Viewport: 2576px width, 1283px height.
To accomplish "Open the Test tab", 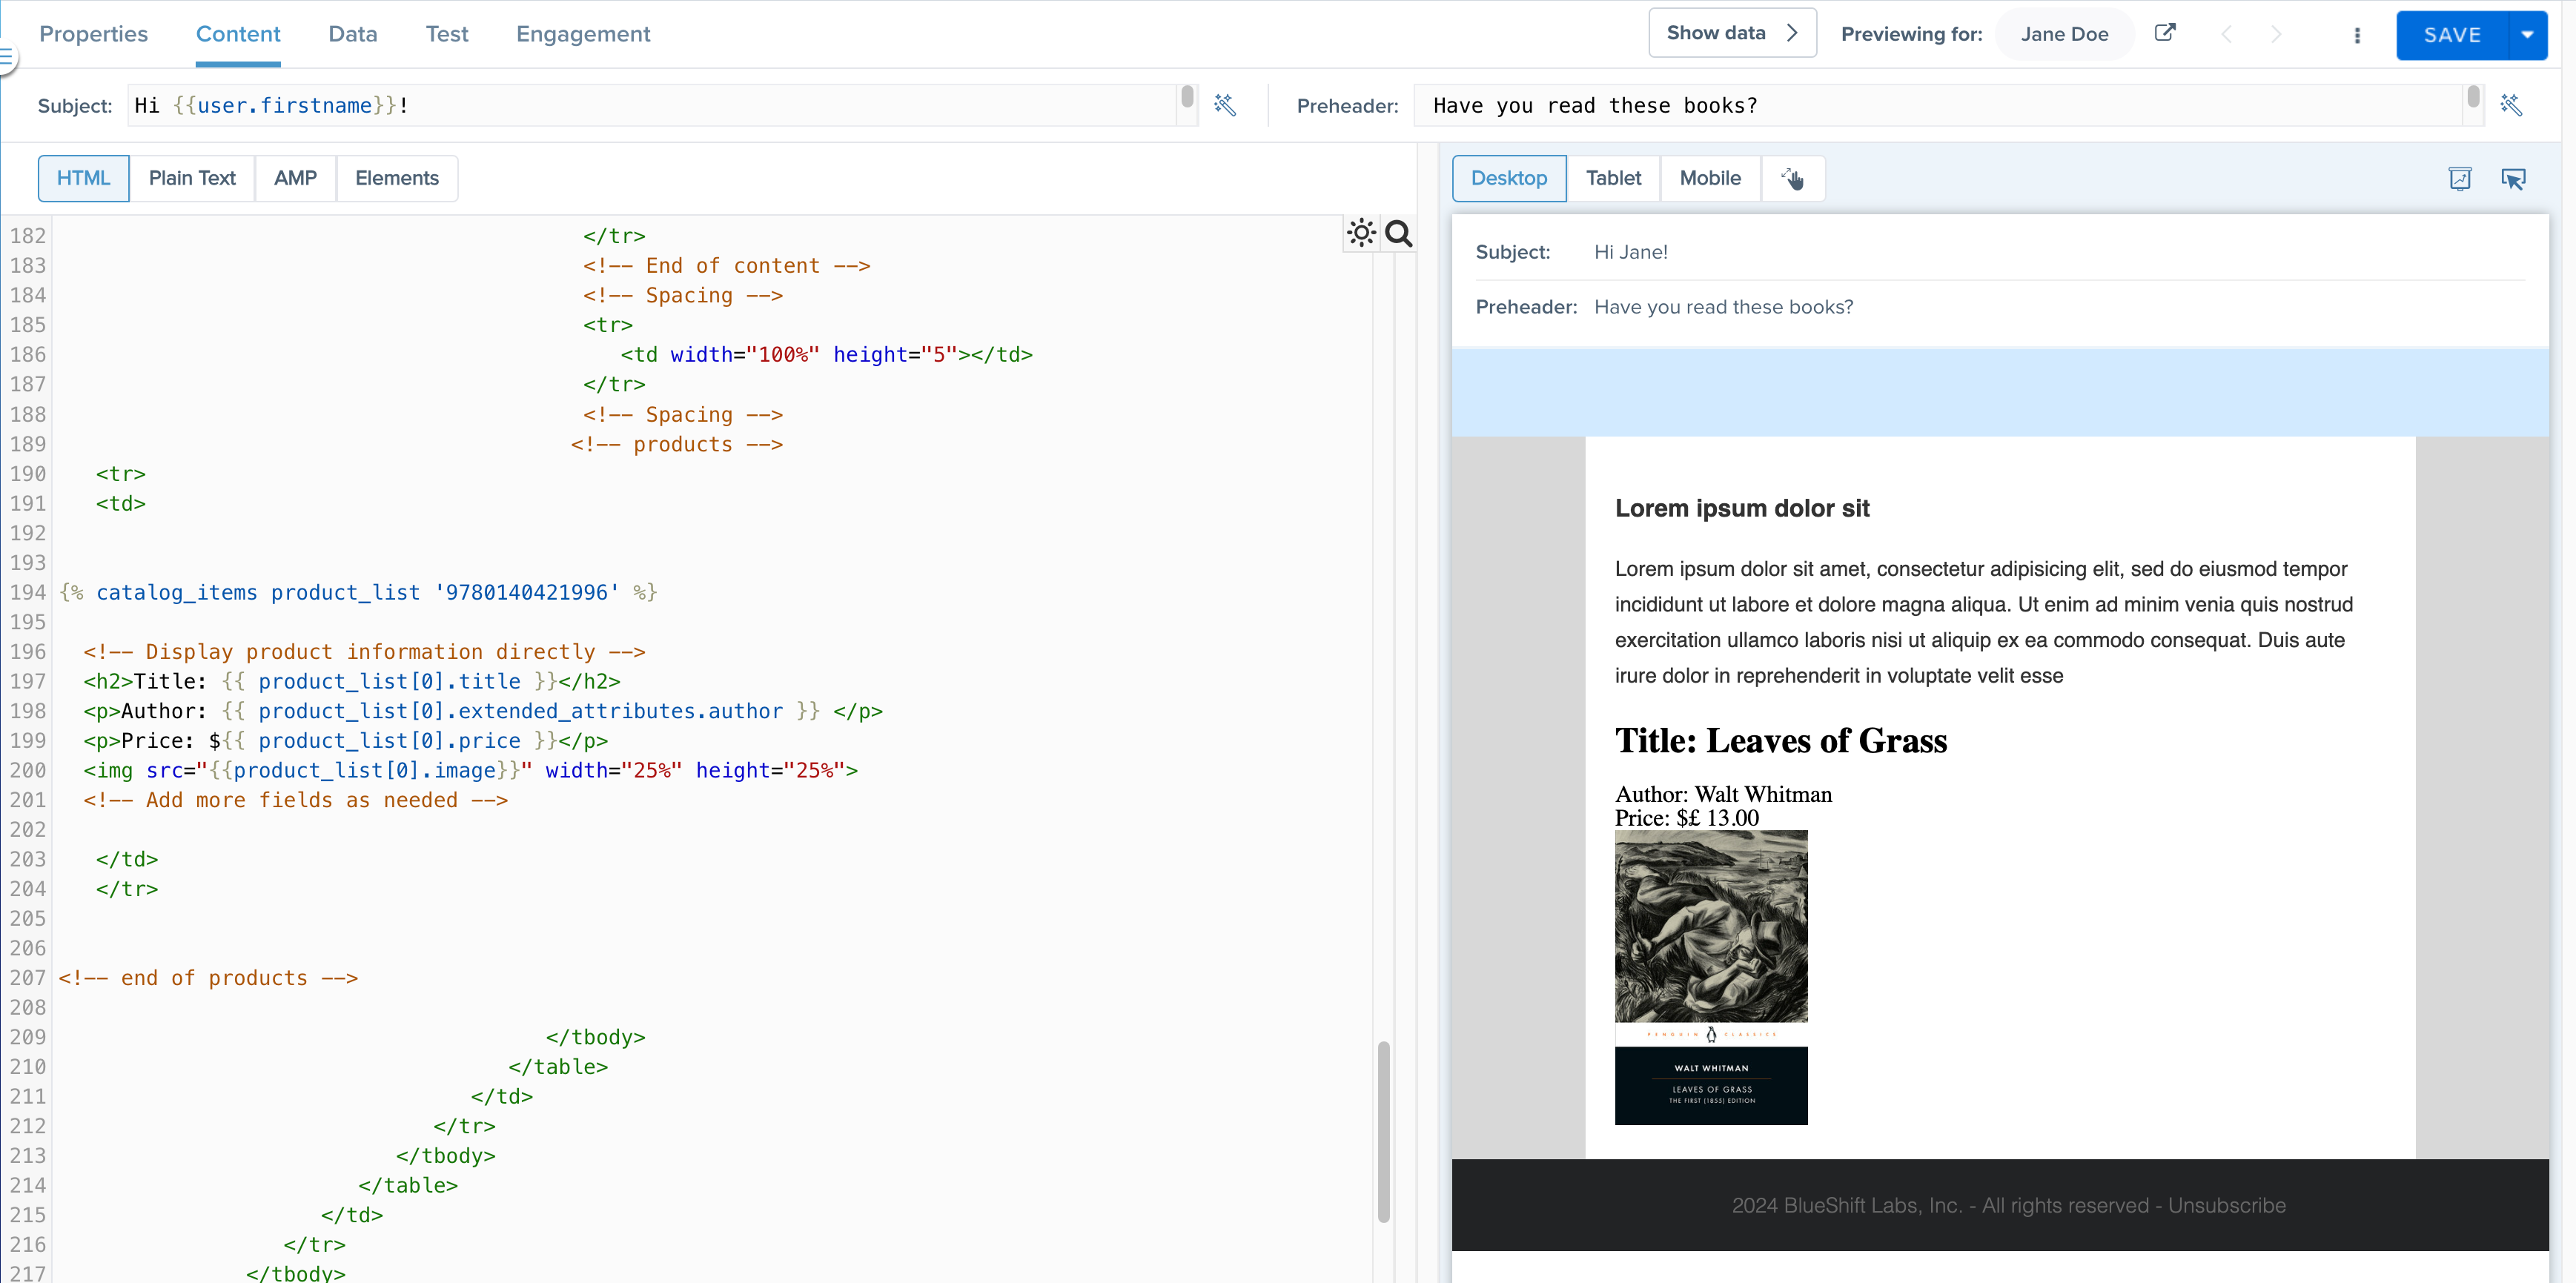I will click(x=447, y=34).
